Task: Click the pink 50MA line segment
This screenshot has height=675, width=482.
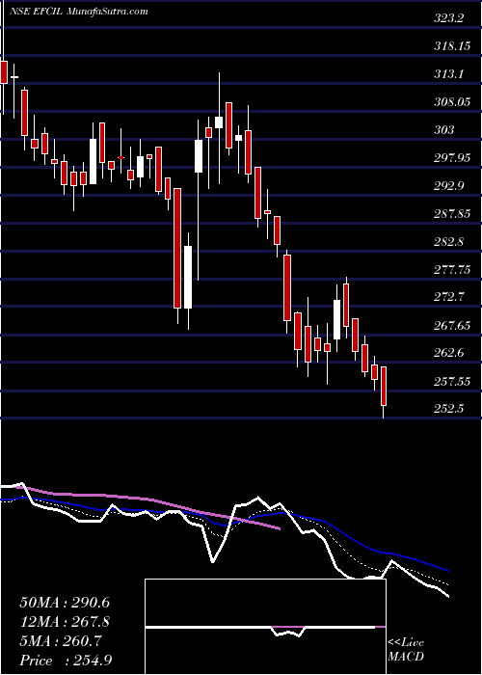Action: 150,500
